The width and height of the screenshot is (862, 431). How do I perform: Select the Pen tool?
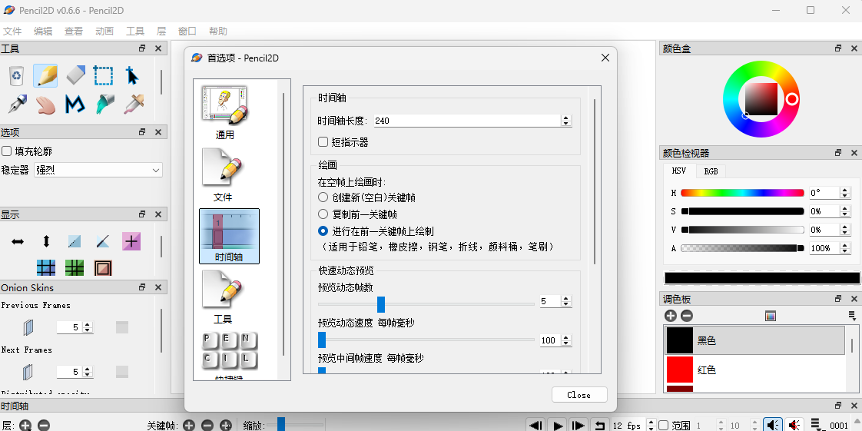pyautogui.click(x=17, y=104)
